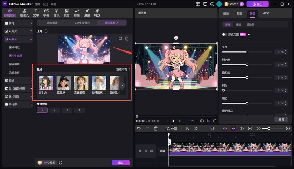Adjust the 亮度 brightness slider

pyautogui.click(x=247, y=52)
